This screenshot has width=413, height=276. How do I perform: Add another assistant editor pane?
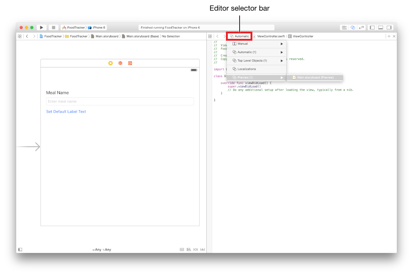(x=389, y=36)
